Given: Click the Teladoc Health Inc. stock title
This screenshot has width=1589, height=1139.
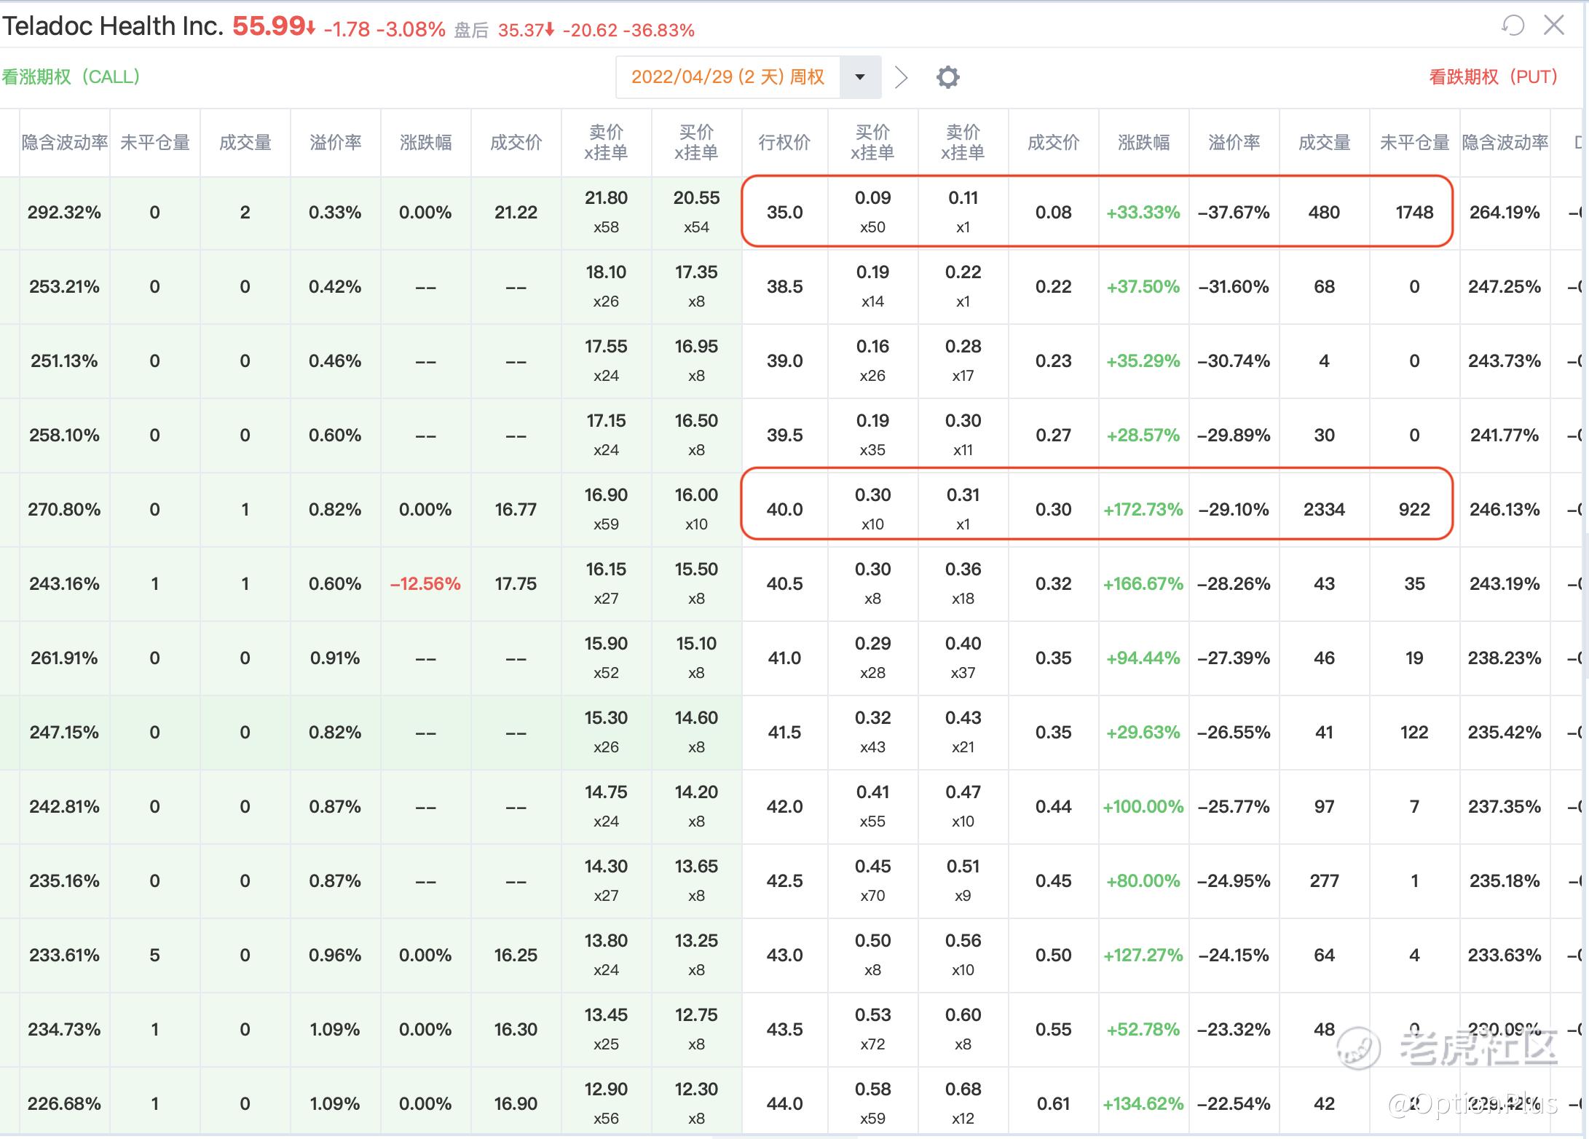Looking at the screenshot, I should 113,27.
